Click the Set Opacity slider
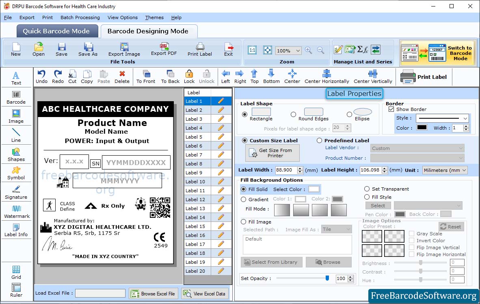 (303, 278)
